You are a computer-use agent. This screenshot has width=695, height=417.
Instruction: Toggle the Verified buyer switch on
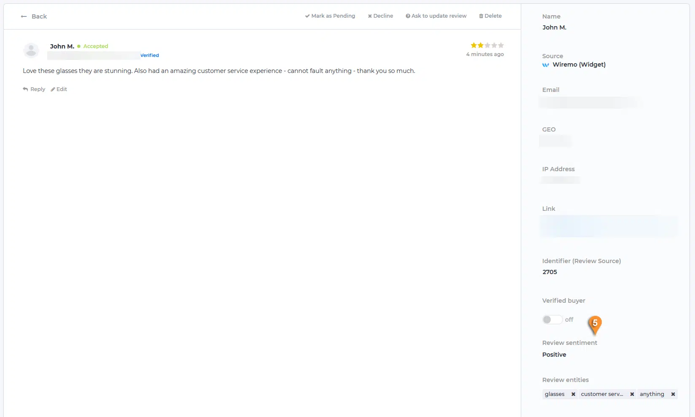(x=552, y=320)
